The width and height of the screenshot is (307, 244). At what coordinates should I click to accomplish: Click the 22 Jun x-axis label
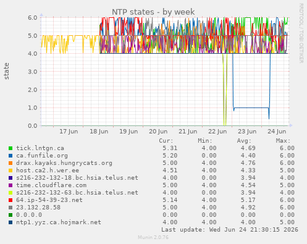217,132
